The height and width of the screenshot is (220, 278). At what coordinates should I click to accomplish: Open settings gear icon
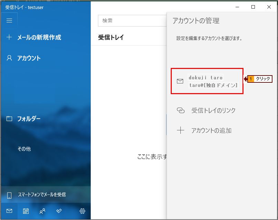pos(82,211)
